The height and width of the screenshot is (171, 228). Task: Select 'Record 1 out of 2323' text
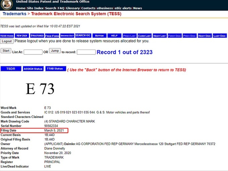point(125,52)
